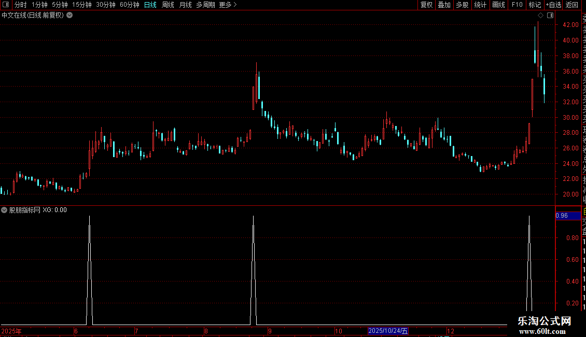Click the month 9 marker on time axis
This screenshot has height=337, width=586.
coord(270,331)
